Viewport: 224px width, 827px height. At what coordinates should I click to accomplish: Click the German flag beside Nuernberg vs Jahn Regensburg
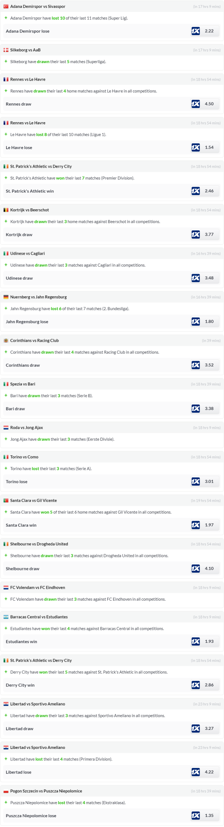6,297
